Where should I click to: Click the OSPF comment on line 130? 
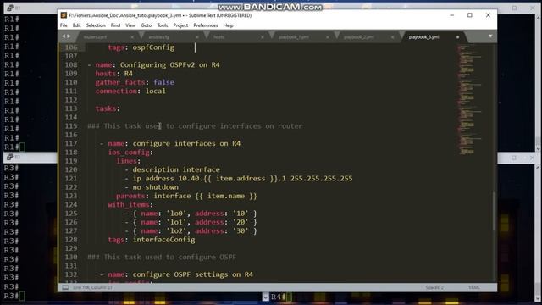[x=162, y=257]
